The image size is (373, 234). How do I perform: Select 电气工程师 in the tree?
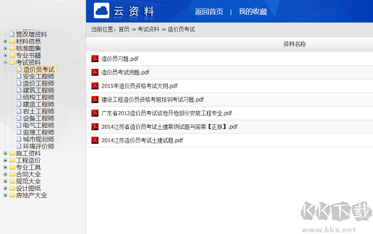point(39,125)
